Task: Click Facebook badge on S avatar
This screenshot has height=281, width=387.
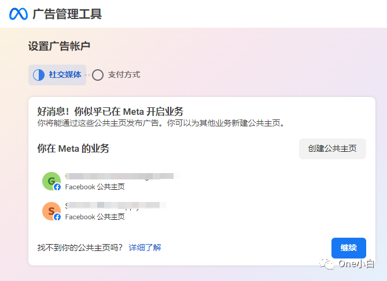Action: (x=57, y=217)
